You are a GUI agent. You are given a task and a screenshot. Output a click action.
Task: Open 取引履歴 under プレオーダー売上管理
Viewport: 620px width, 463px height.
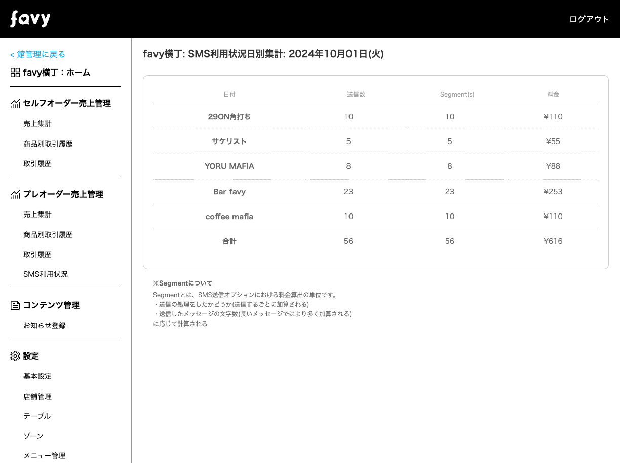point(37,255)
